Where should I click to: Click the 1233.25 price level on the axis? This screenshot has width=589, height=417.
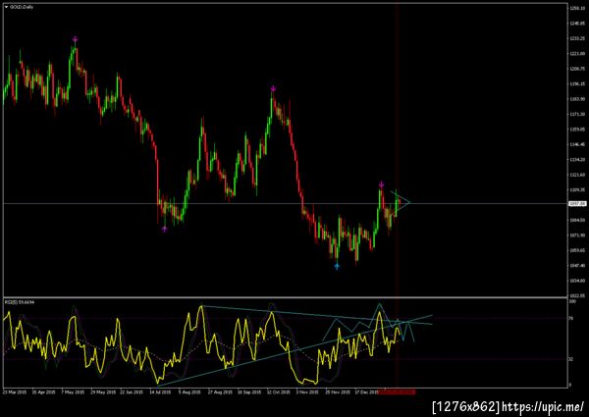coord(578,38)
